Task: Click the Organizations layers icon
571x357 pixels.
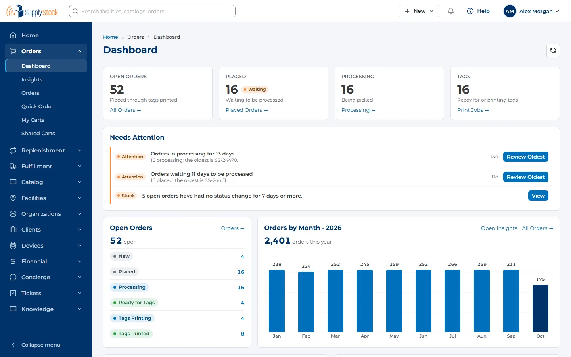Action: click(x=13, y=214)
